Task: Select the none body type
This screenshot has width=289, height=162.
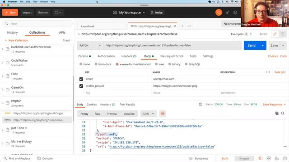Action: tap(81, 64)
